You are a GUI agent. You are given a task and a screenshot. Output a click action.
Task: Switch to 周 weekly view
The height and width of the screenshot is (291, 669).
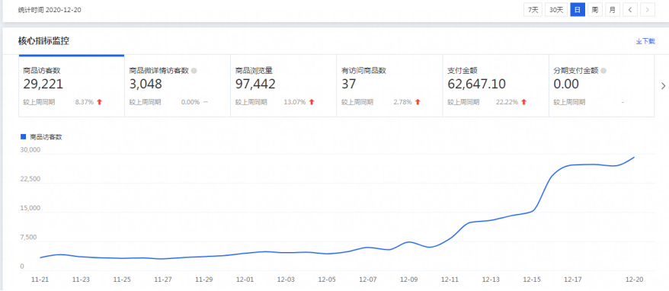(x=595, y=10)
